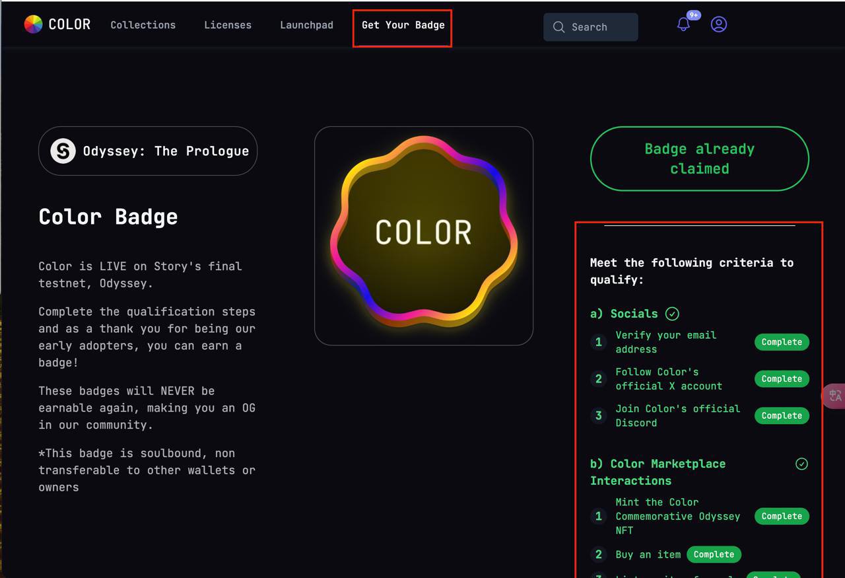This screenshot has height=578, width=845.
Task: Click into the Search input field
Action: (x=591, y=27)
